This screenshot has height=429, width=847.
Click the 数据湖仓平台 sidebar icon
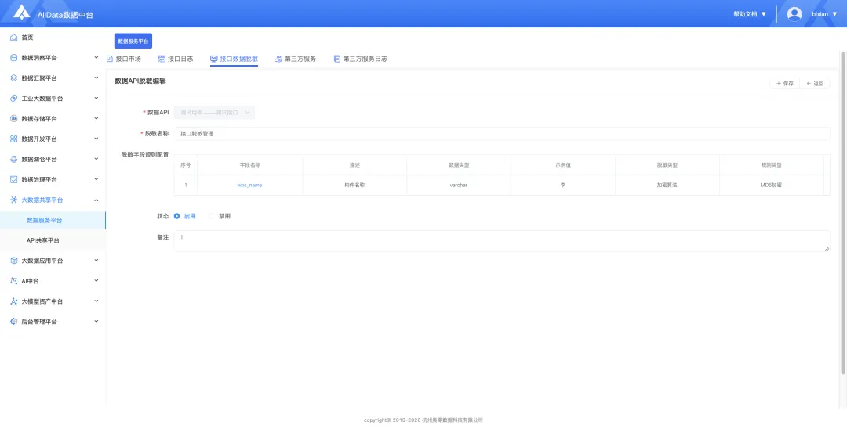14,160
